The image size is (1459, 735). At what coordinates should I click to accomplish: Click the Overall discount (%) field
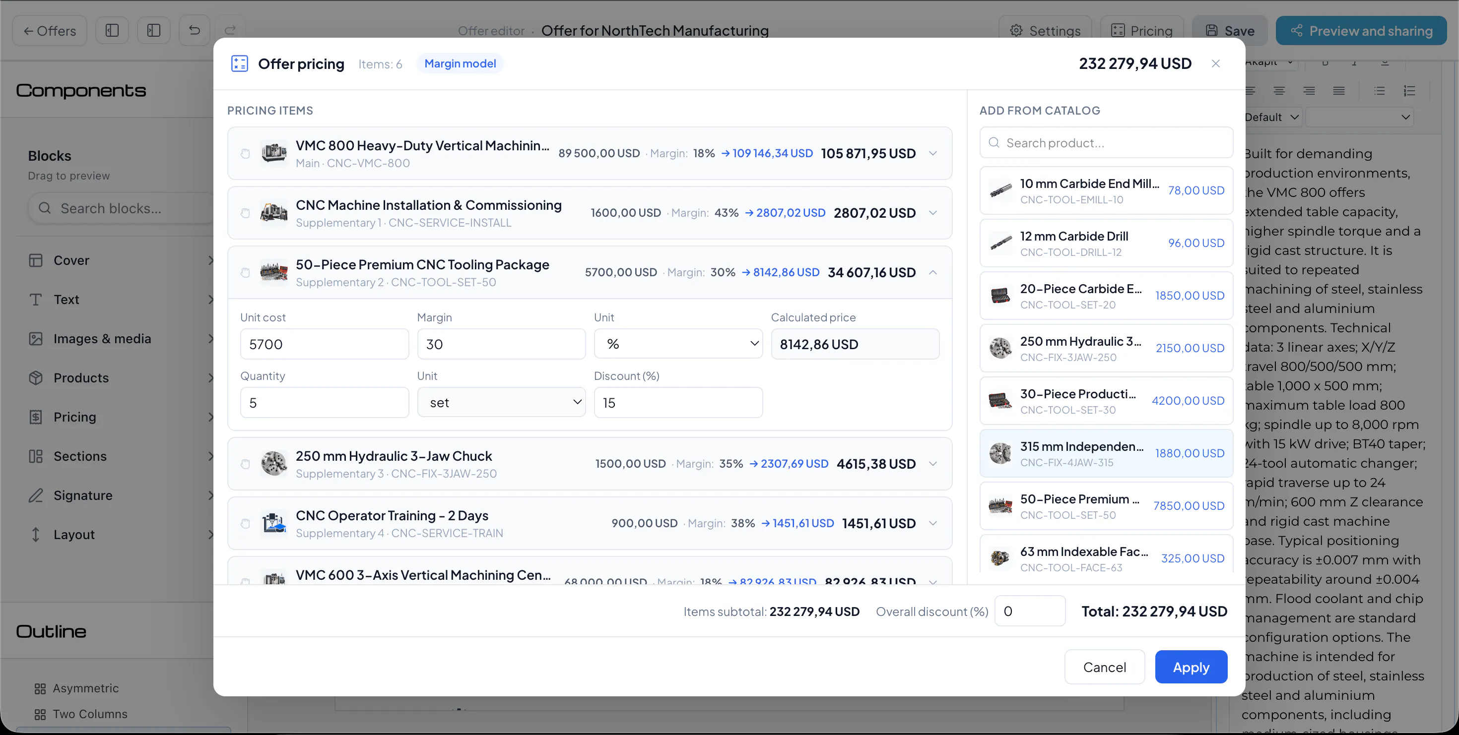(1030, 611)
